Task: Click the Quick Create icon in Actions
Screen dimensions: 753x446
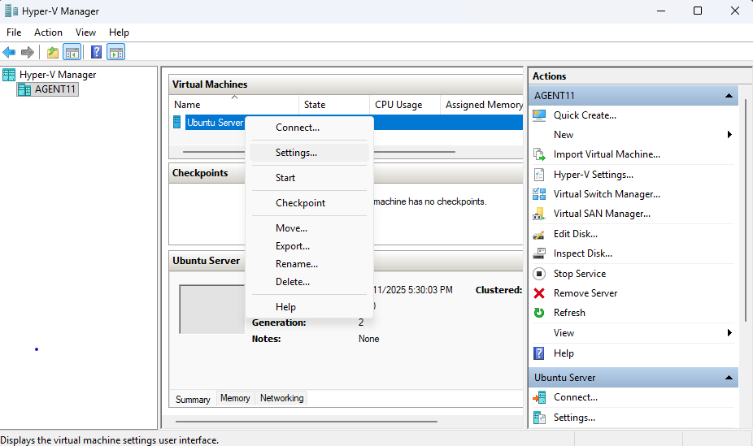Action: 539,115
